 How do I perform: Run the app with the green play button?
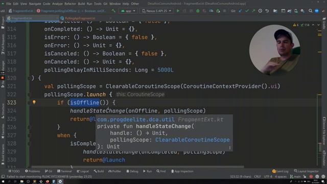(178, 11)
